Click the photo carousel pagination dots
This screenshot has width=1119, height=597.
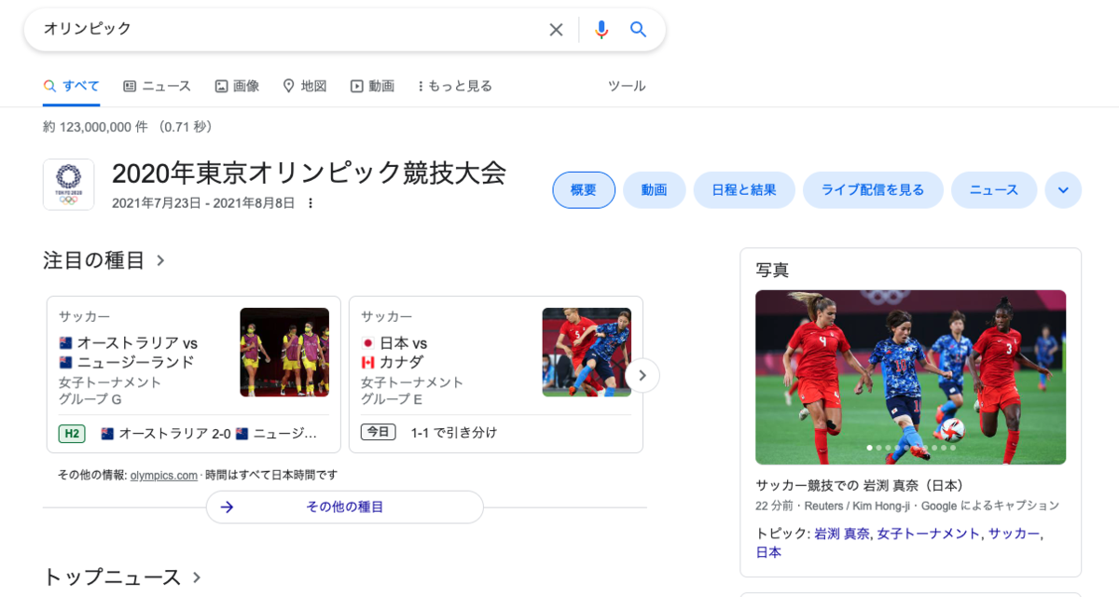coord(911,448)
